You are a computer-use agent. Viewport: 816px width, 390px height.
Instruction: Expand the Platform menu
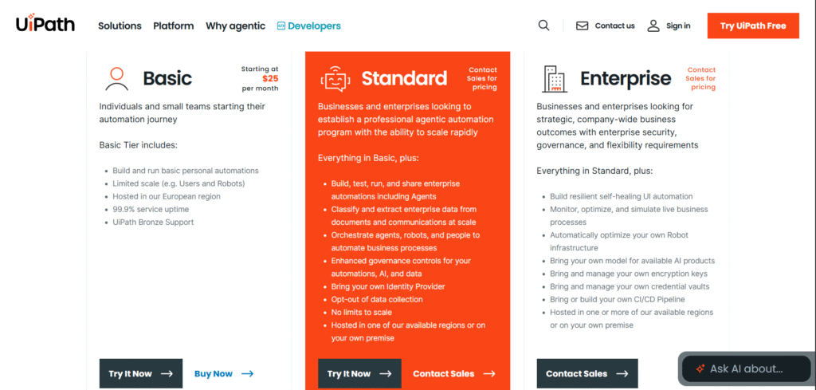point(173,26)
